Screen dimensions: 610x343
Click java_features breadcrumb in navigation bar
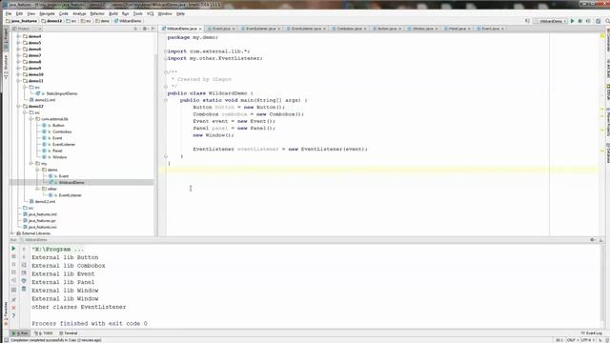pyautogui.click(x=22, y=21)
